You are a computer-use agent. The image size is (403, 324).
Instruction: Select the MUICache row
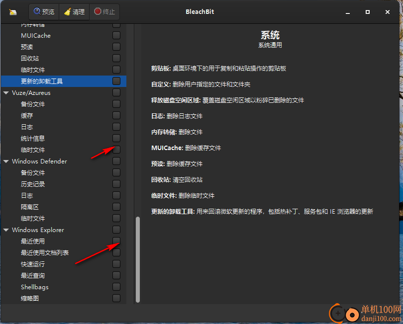pyautogui.click(x=64, y=35)
